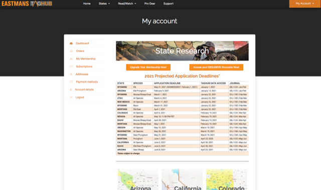Open the My Account dropdown
This screenshot has width=321, height=190.
[x=305, y=4]
